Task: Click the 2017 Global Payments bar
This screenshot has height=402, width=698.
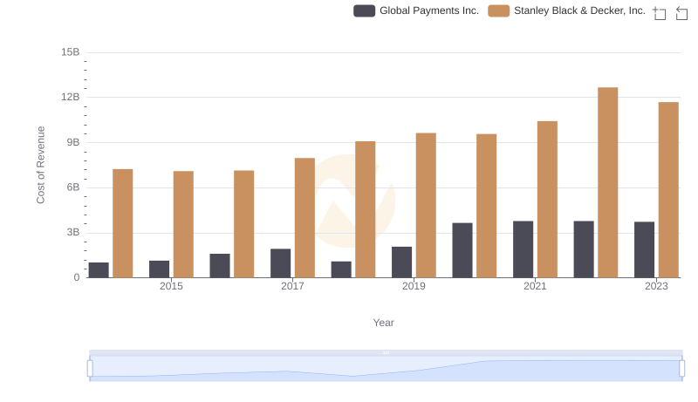Action: [x=280, y=263]
